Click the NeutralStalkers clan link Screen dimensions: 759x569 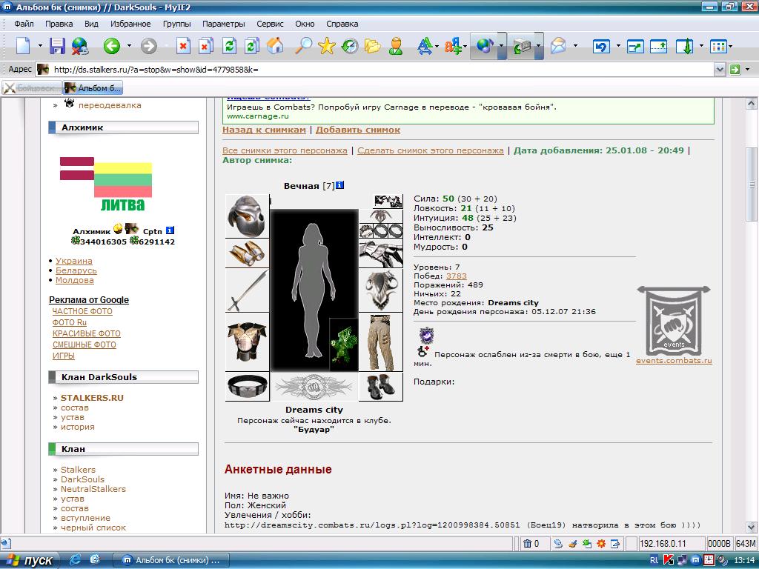click(93, 489)
